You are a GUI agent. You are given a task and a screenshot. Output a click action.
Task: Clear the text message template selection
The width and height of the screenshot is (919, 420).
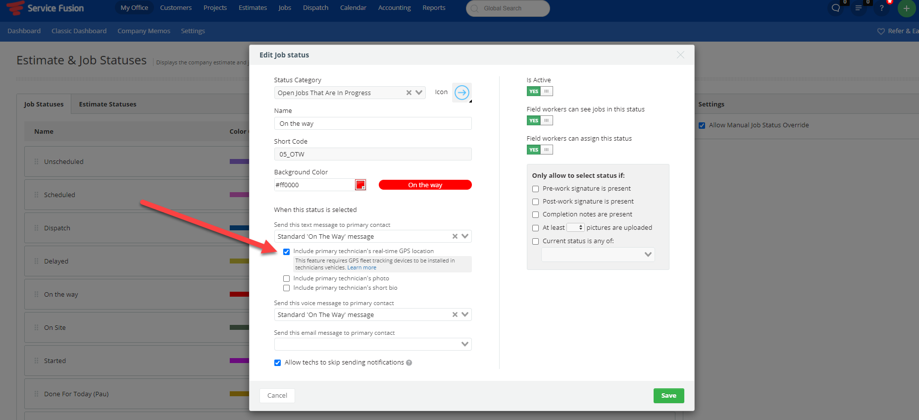[x=455, y=237]
